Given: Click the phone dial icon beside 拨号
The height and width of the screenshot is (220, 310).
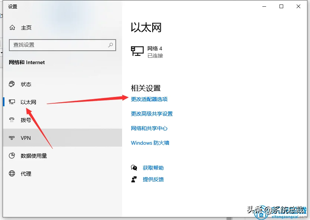Looking at the screenshot, I should click(x=12, y=120).
